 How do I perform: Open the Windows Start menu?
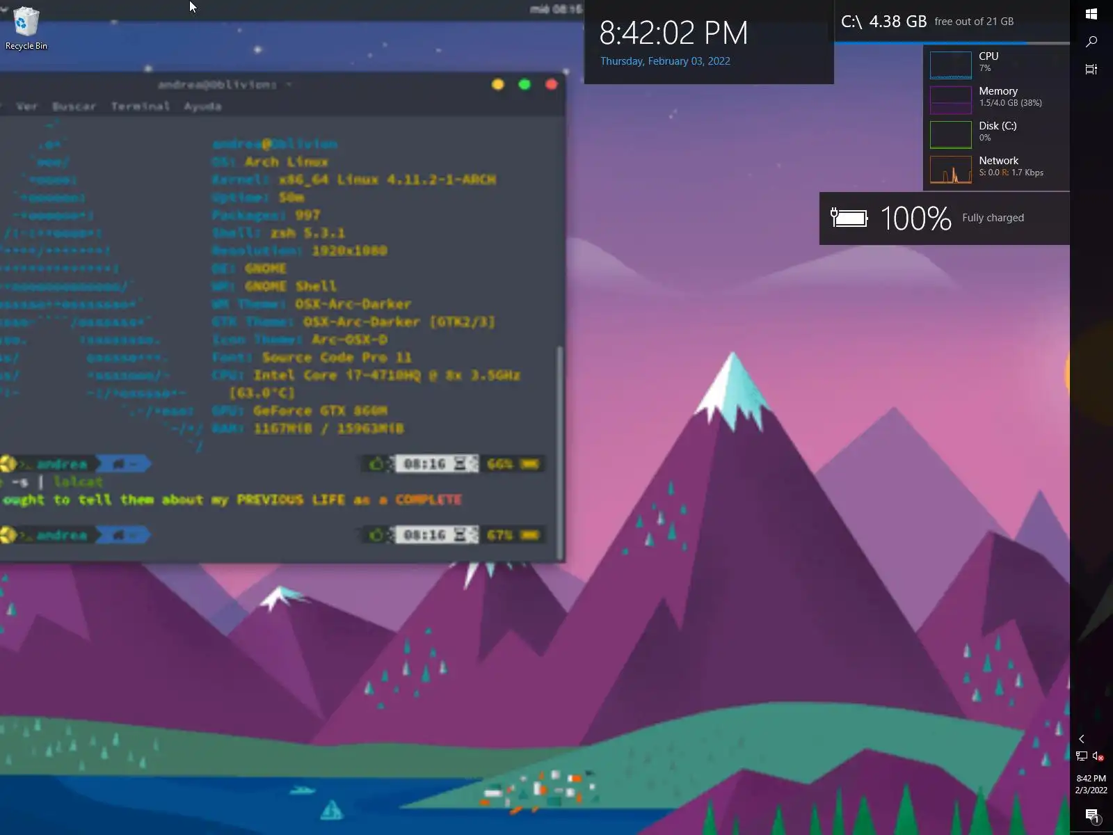click(x=1091, y=14)
